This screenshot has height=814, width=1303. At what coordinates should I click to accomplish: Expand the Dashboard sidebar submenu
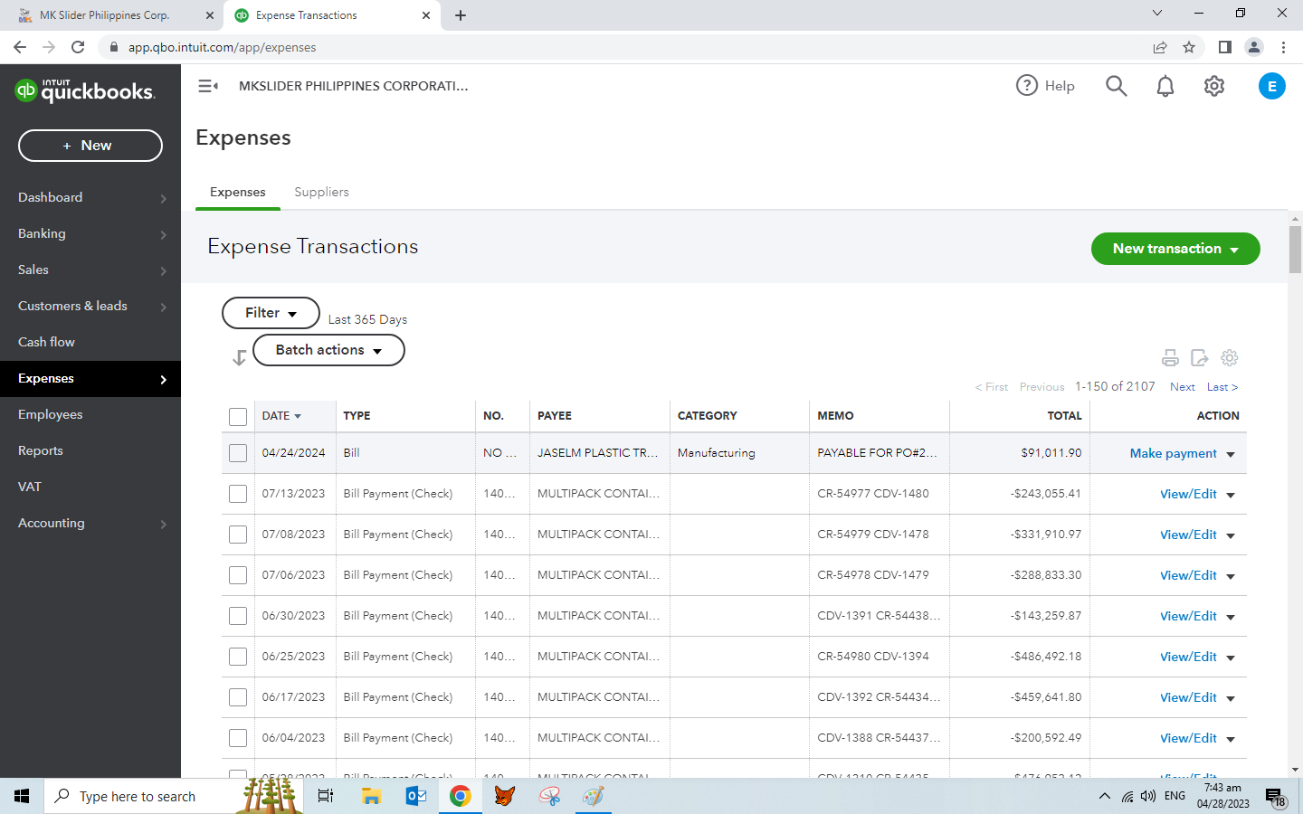(x=164, y=198)
